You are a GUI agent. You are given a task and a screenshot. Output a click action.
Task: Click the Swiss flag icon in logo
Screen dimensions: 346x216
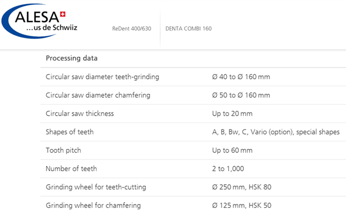point(63,14)
